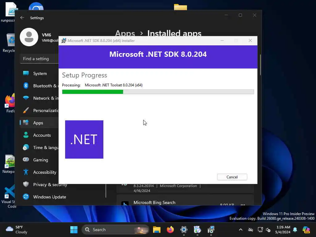The image size is (316, 237).
Task: Open File Explorer from taskbar
Action: (156, 230)
